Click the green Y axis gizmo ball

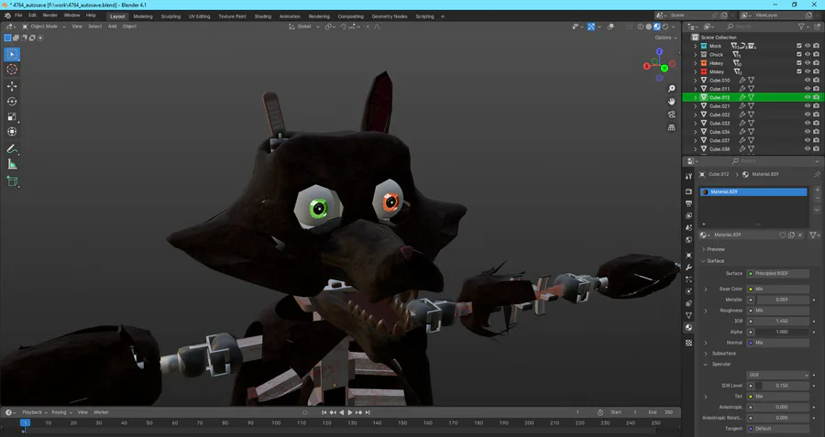point(664,69)
